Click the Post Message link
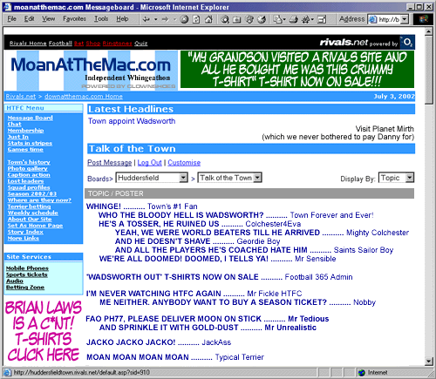 tap(110, 163)
